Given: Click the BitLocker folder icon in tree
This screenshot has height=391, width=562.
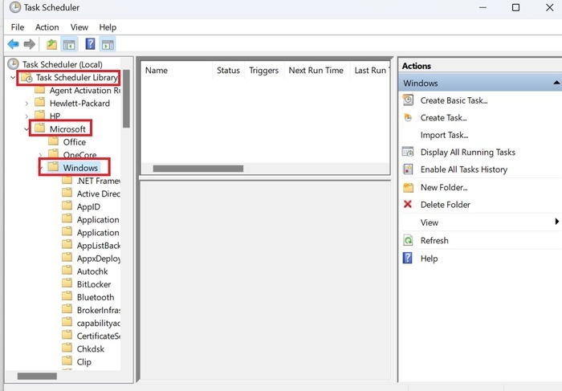Looking at the screenshot, I should 67,283.
